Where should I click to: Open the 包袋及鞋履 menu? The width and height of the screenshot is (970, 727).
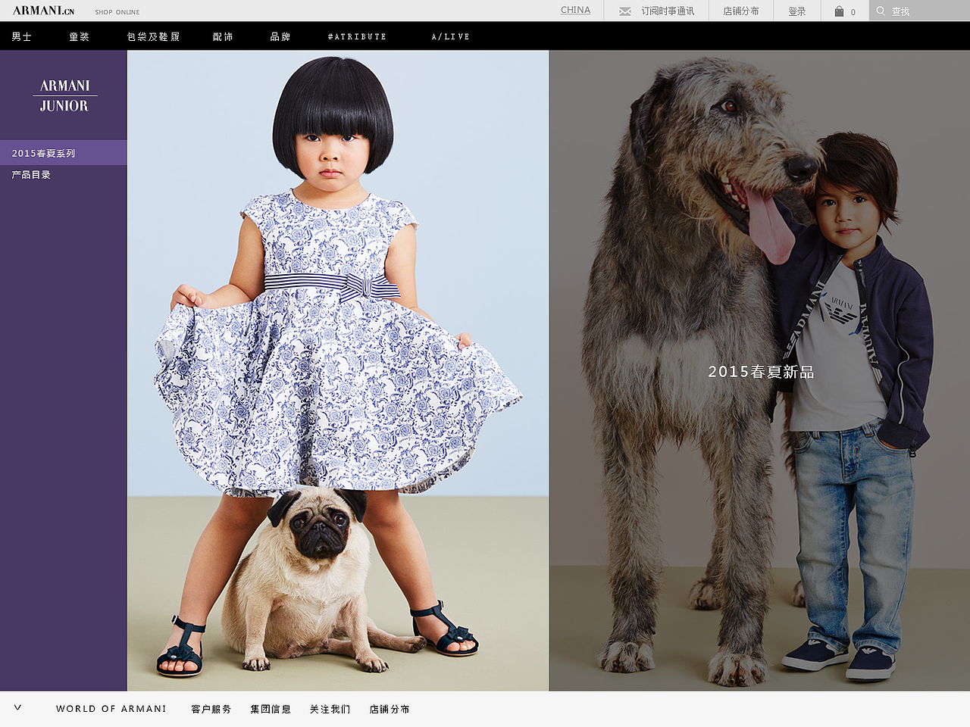(154, 36)
